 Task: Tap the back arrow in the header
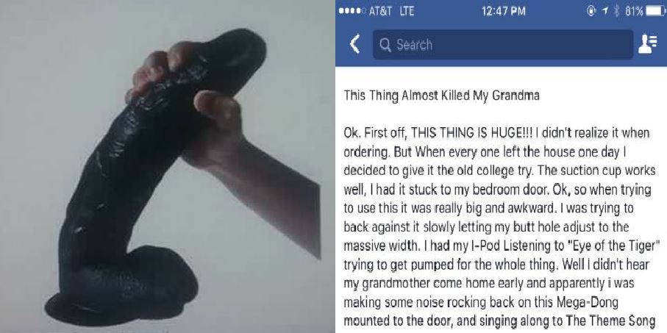point(354,44)
